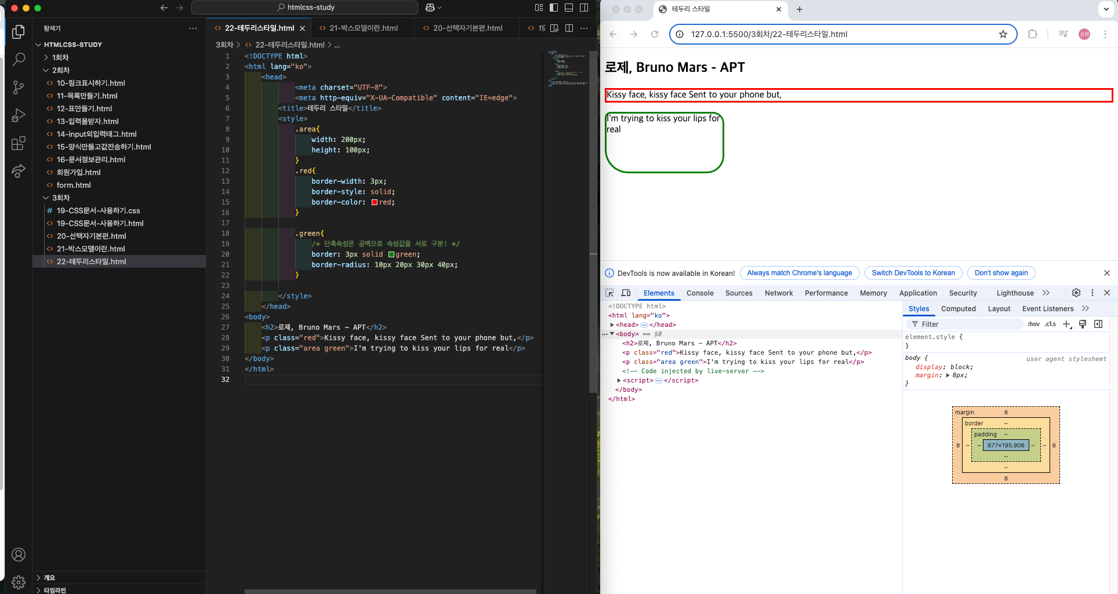Toggle primary side bar in VS Code
Viewport: 1118px width, 594px height.
(554, 8)
